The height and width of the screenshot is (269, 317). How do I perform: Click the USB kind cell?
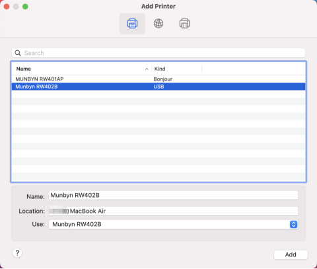click(158, 87)
